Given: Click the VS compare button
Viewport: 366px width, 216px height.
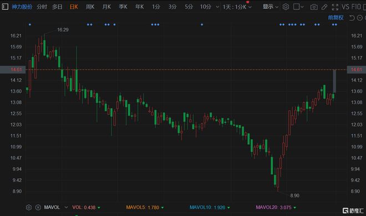Looking at the screenshot, I should point(345,7).
